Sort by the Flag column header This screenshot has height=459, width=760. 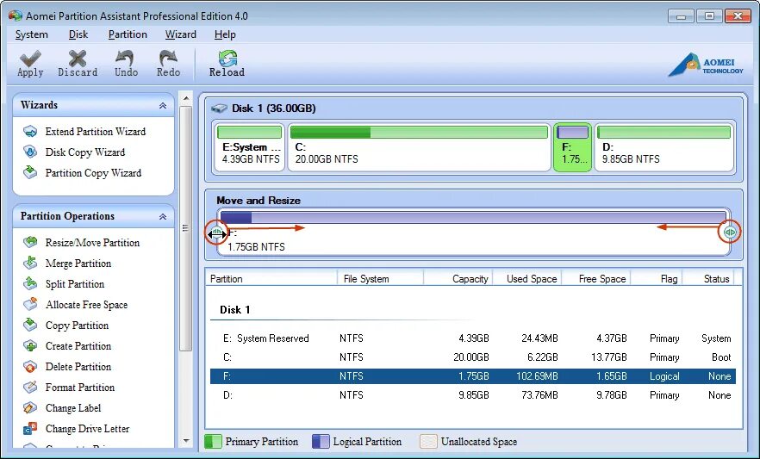coord(657,279)
